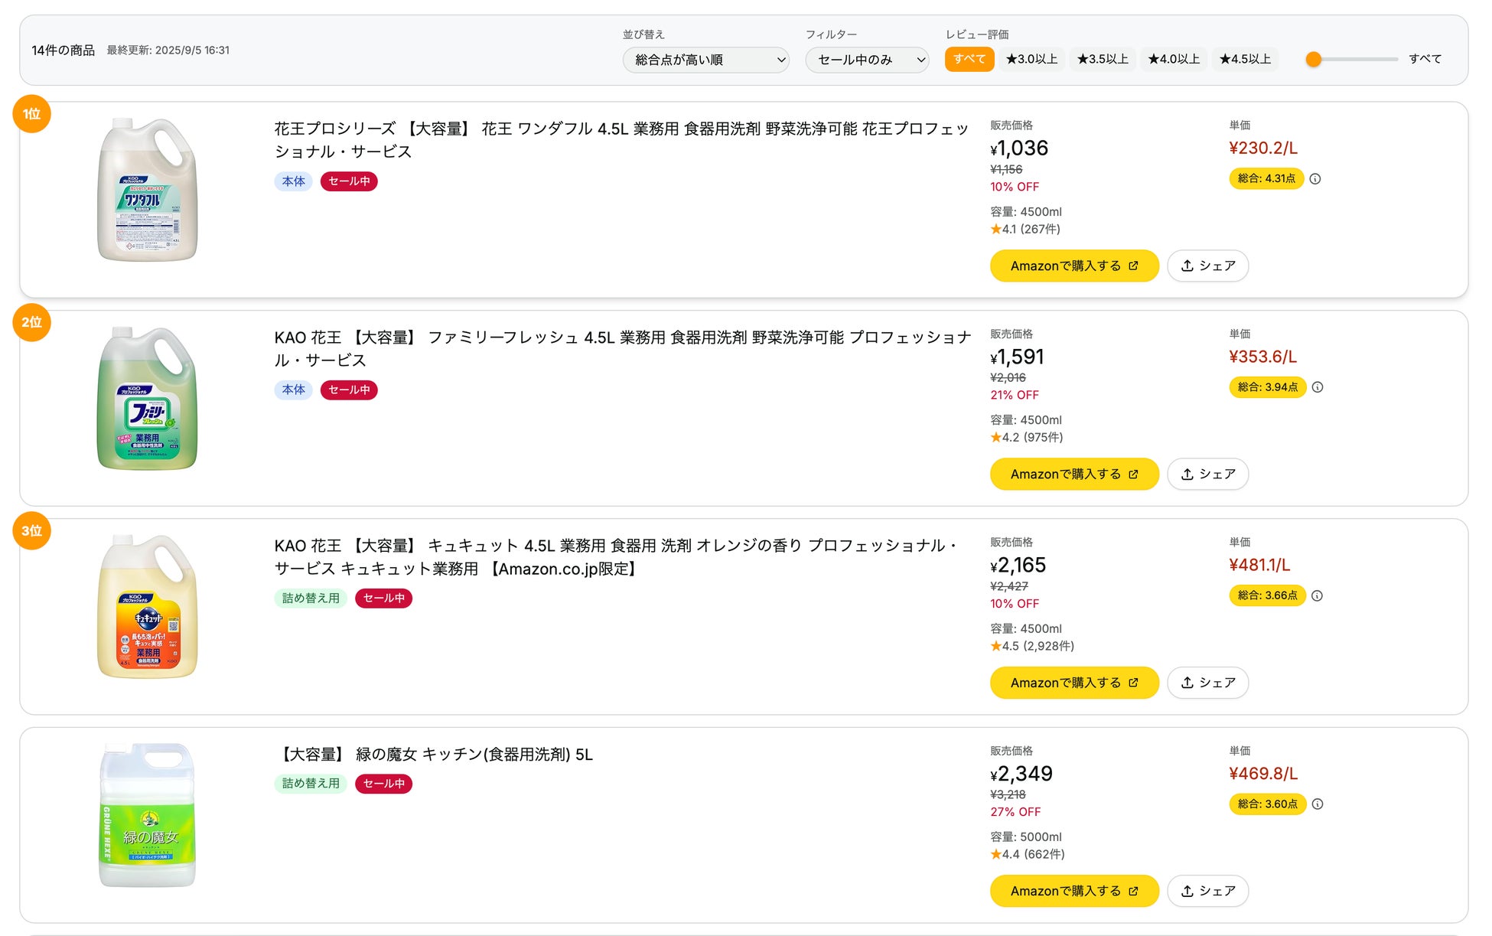Click the ワンダフル bottle thumbnail
The image size is (1492, 936).
tap(148, 190)
